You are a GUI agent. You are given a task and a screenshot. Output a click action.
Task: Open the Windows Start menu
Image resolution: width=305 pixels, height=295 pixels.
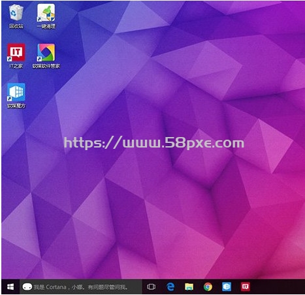click(10, 287)
